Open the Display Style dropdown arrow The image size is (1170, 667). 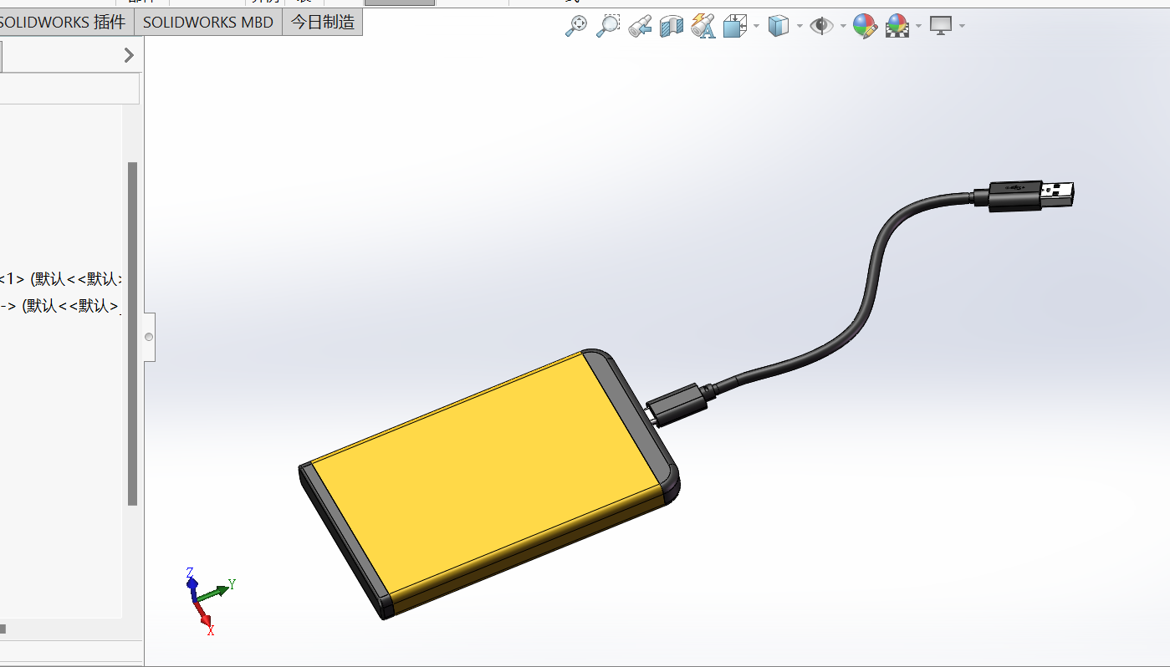click(x=800, y=26)
